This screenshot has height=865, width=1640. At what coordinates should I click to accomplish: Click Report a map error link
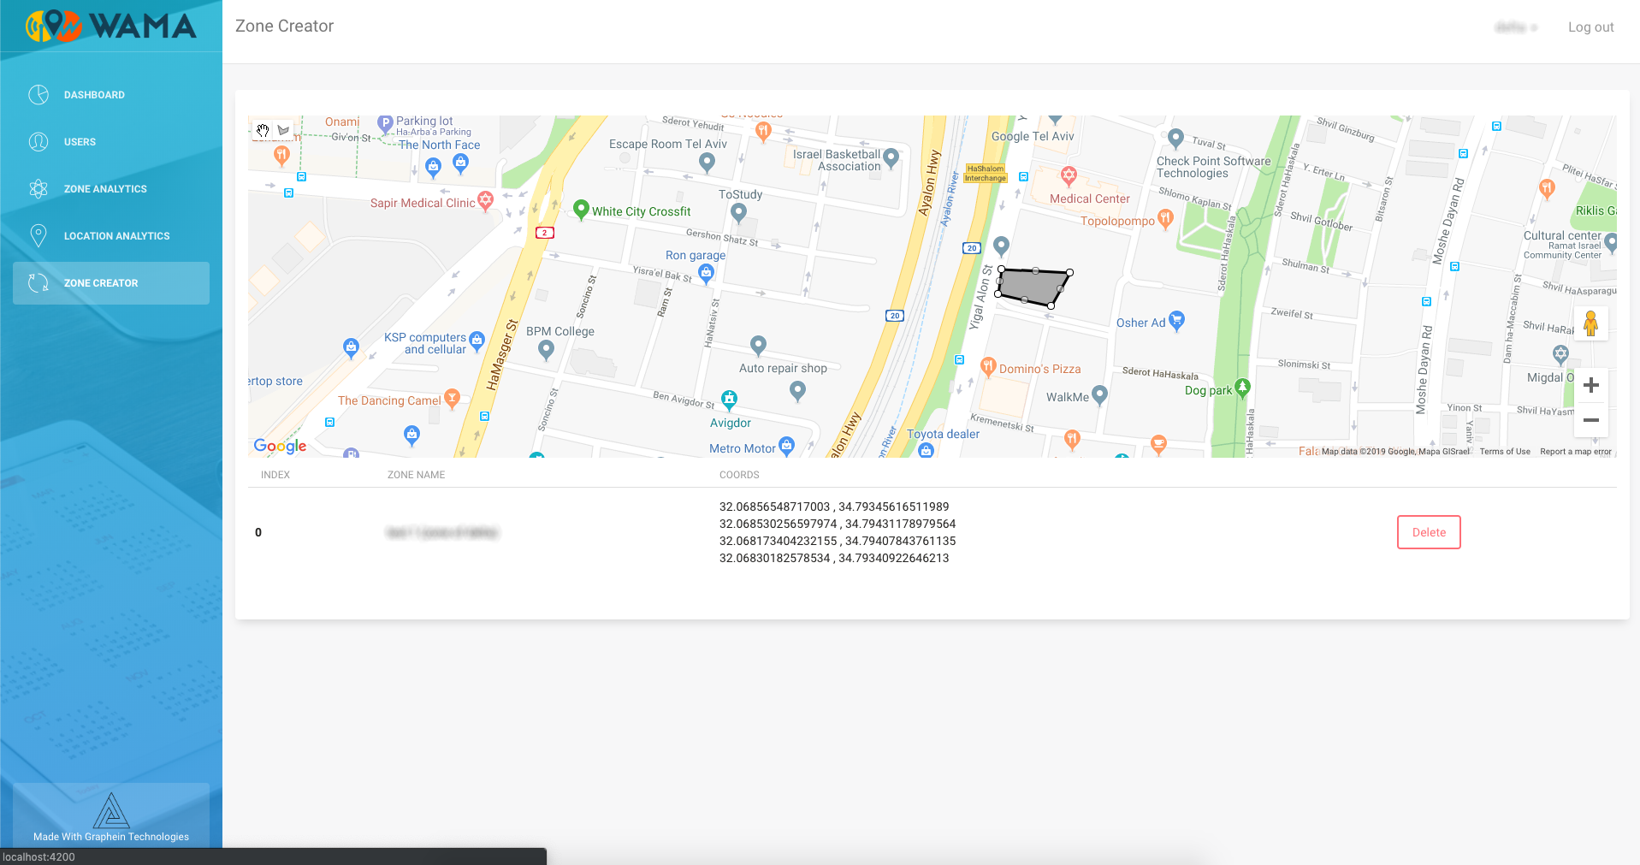1575,452
